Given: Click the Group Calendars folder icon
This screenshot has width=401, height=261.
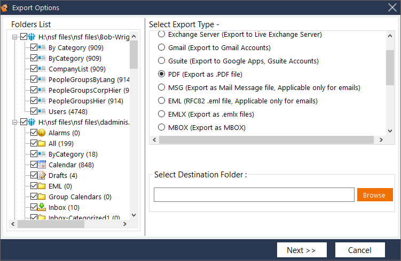Looking at the screenshot, I should tap(42, 197).
